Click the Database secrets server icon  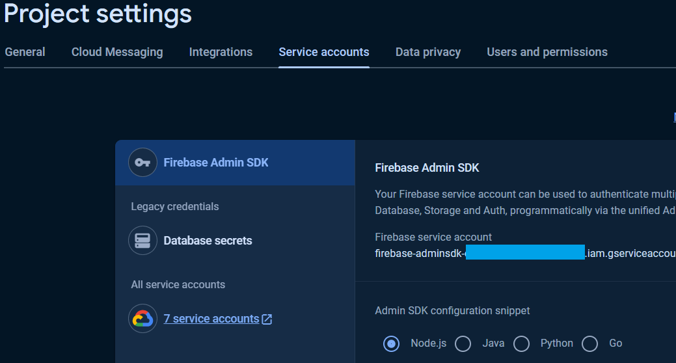point(142,241)
